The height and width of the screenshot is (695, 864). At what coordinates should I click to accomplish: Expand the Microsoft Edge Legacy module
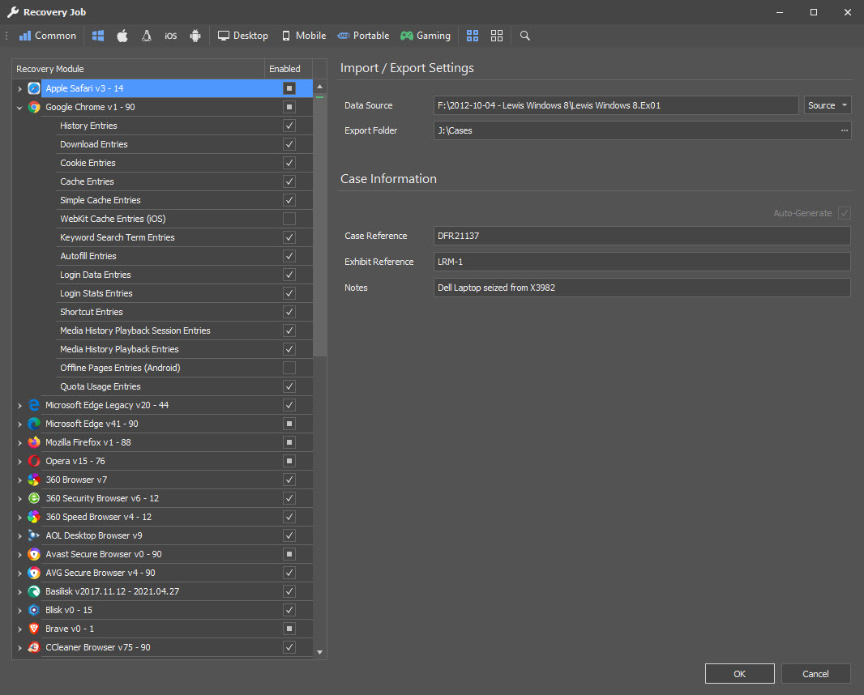[x=19, y=405]
